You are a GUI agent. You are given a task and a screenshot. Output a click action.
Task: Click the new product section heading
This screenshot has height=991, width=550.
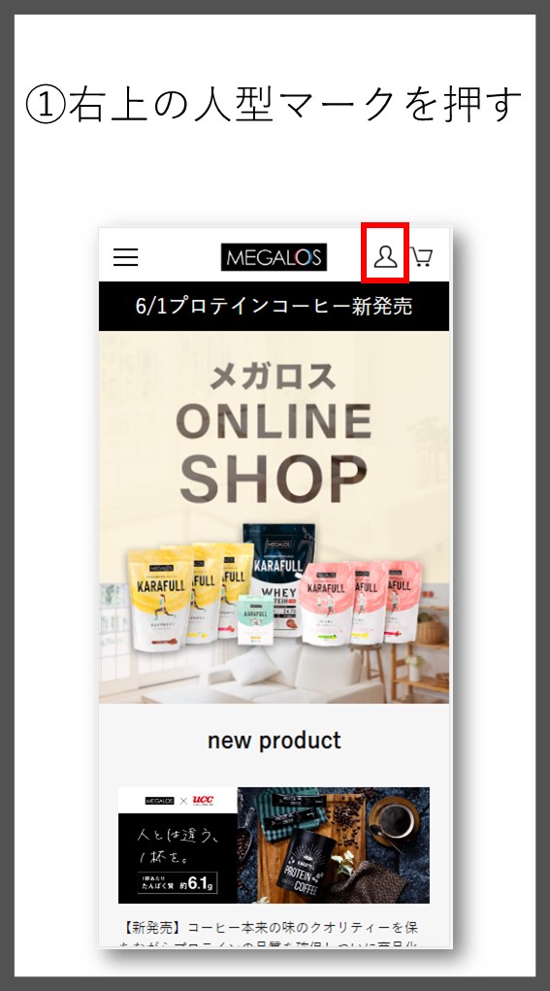(x=275, y=740)
